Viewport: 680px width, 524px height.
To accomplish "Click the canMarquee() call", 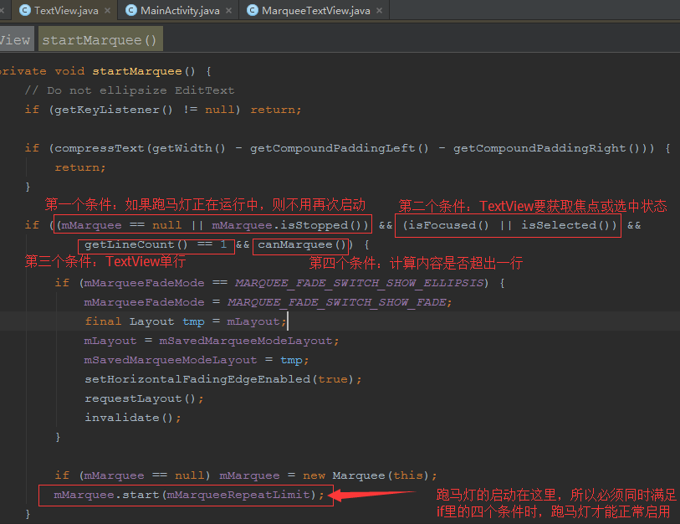I will pyautogui.click(x=301, y=244).
